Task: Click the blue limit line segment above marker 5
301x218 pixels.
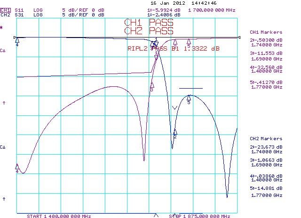Action: pos(190,88)
